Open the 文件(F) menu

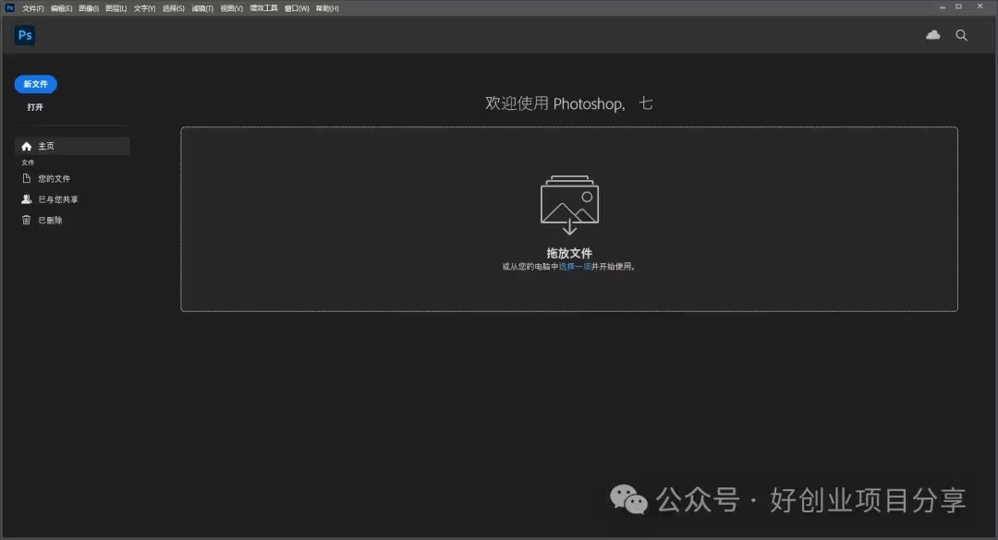pos(33,8)
